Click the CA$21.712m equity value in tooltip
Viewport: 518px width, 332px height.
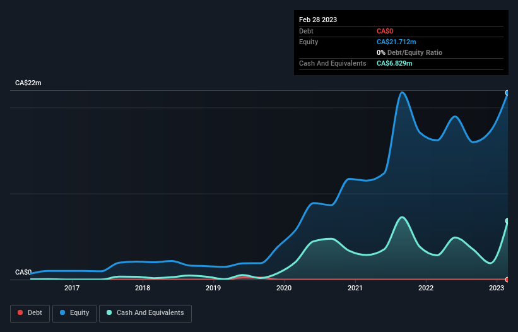[396, 42]
